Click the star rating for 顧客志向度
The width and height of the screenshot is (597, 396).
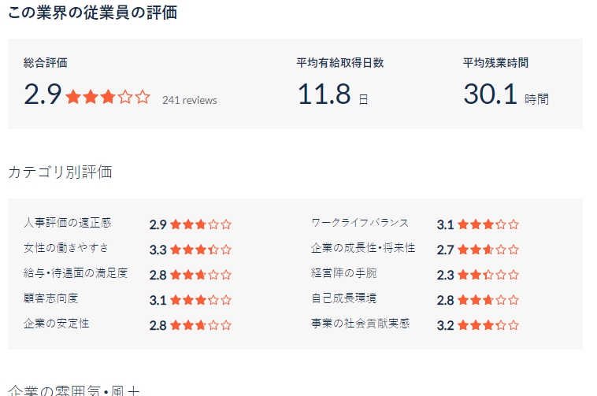201,300
